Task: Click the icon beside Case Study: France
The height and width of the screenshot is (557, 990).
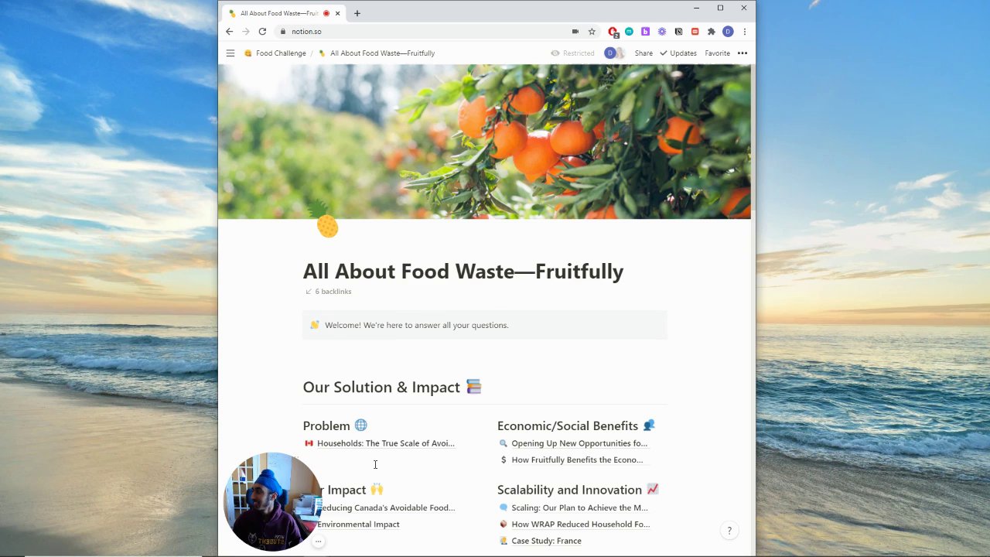Action: (504, 541)
